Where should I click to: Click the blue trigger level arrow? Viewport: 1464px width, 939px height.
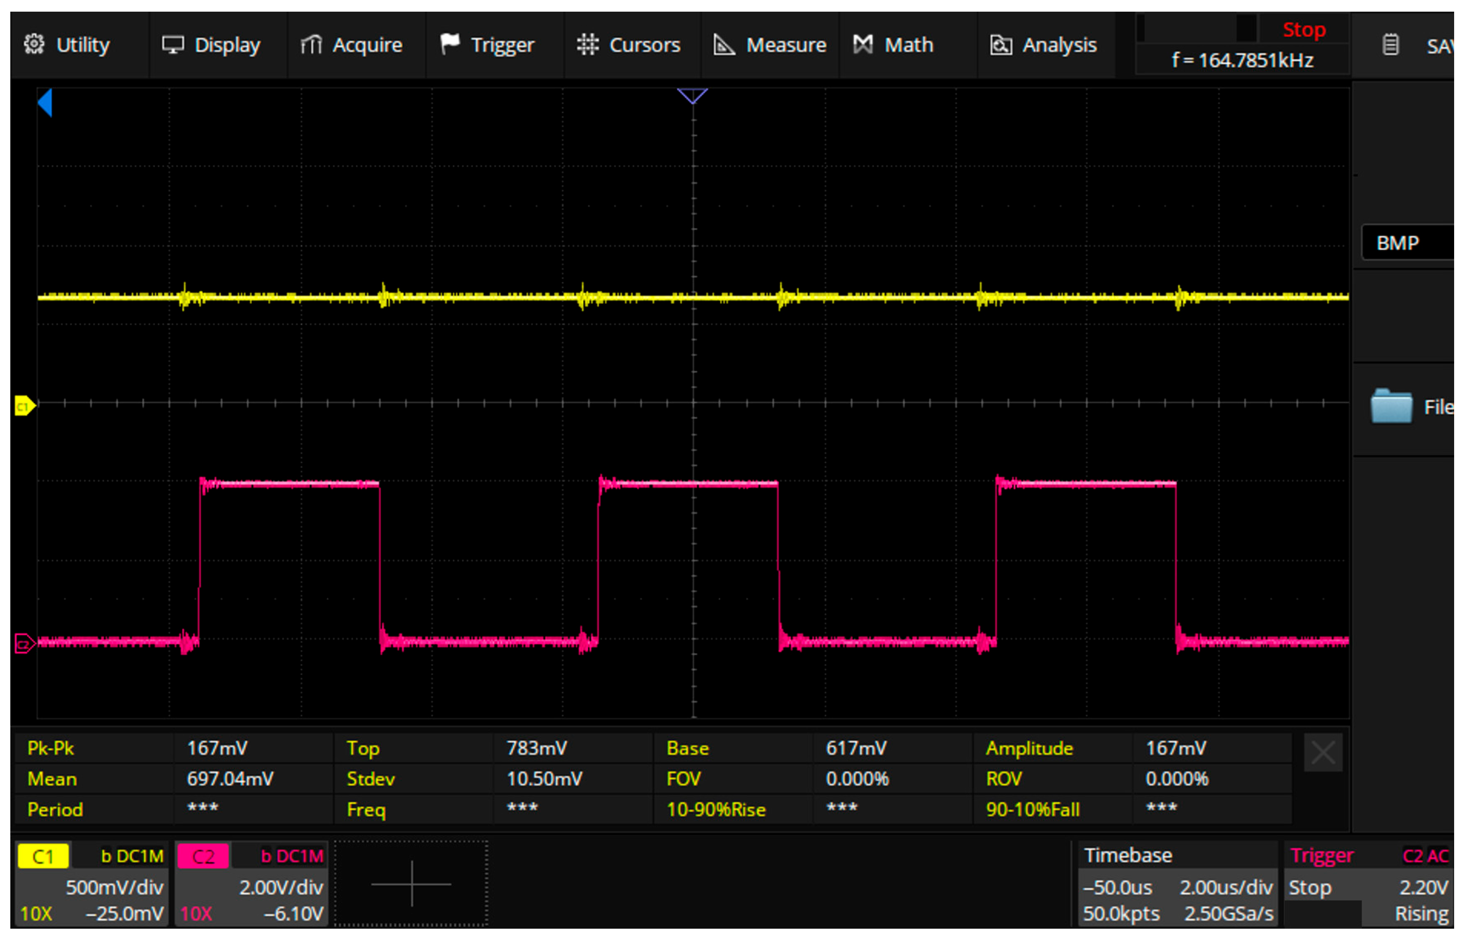click(x=45, y=102)
